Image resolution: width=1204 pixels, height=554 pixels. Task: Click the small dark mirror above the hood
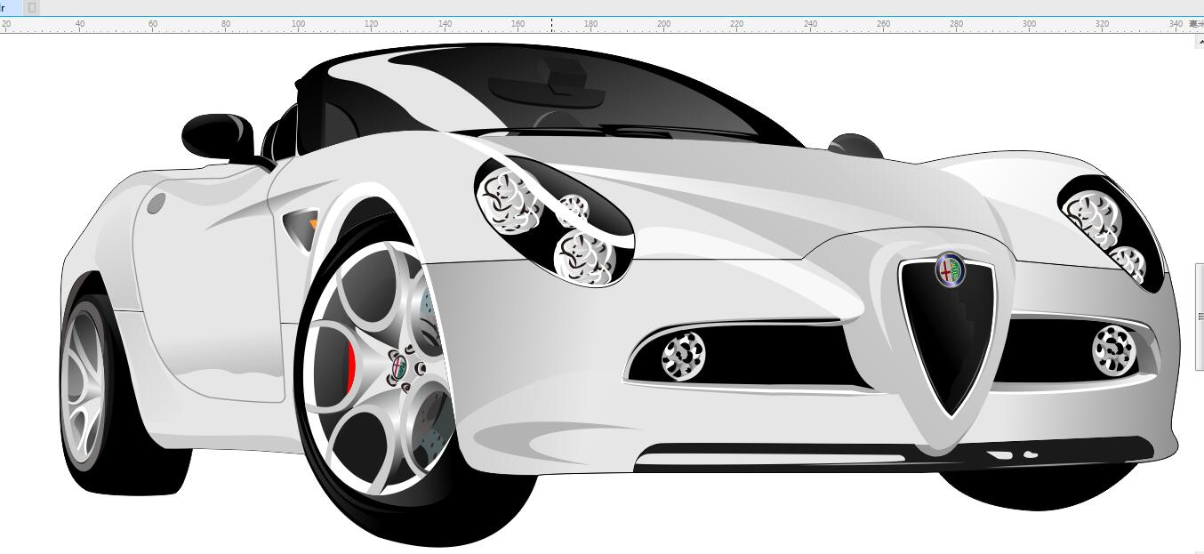click(x=855, y=145)
